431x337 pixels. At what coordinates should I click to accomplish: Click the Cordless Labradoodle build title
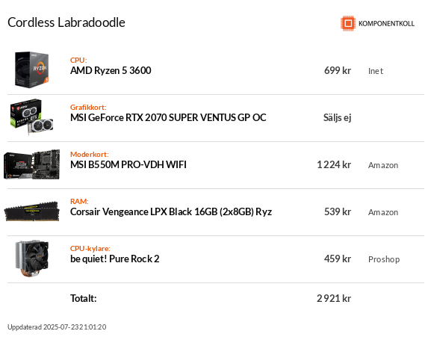pyautogui.click(x=66, y=22)
